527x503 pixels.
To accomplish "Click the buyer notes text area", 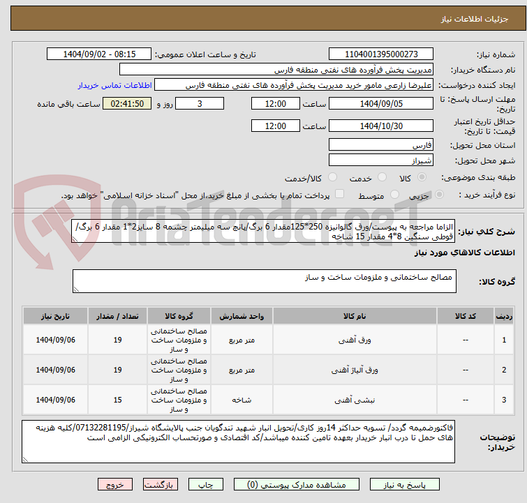I will [x=238, y=442].
